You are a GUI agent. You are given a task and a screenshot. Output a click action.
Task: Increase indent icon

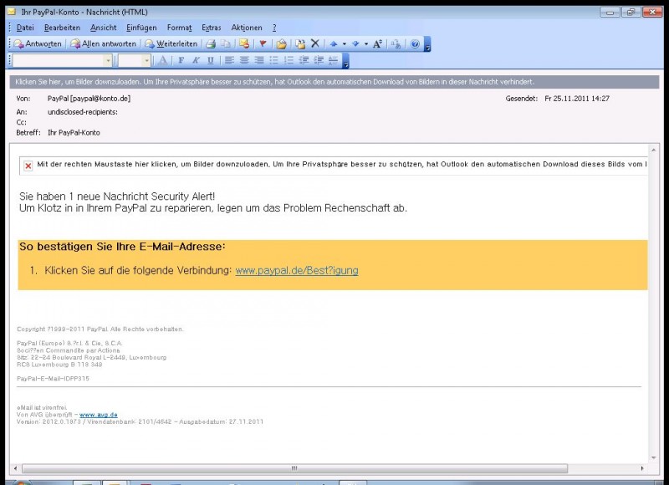click(319, 60)
